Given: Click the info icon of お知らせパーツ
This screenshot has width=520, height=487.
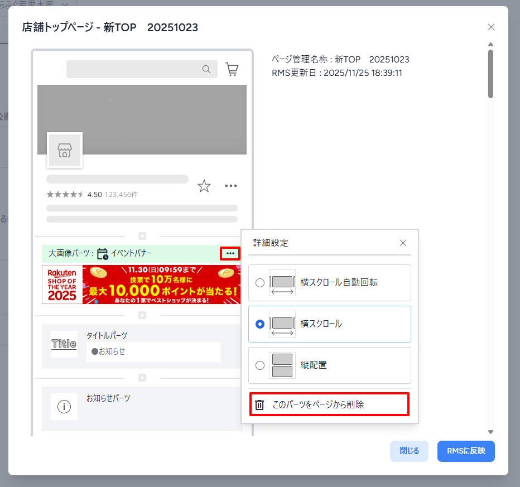Looking at the screenshot, I should (64, 407).
